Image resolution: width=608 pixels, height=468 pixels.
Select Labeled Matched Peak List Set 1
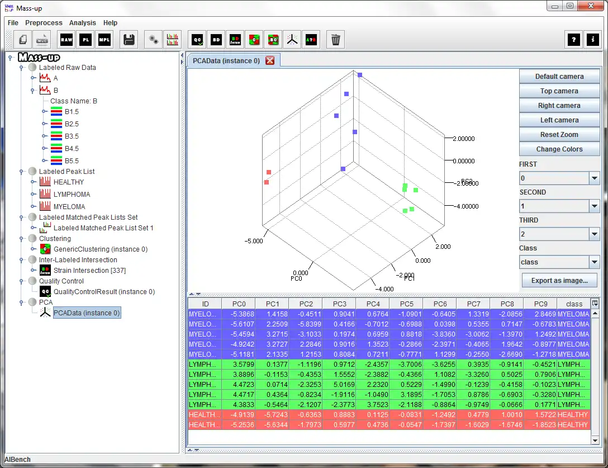(103, 228)
